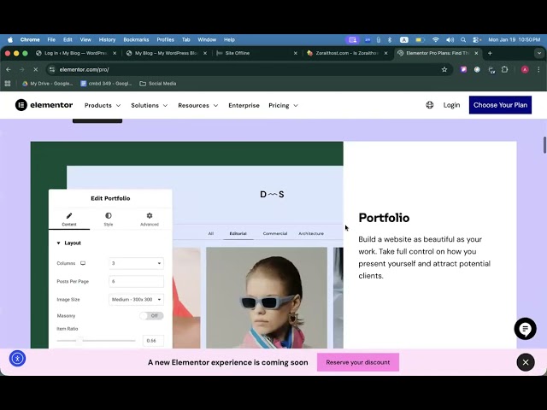
Task: Open the Profiles menu
Action: coord(165,40)
